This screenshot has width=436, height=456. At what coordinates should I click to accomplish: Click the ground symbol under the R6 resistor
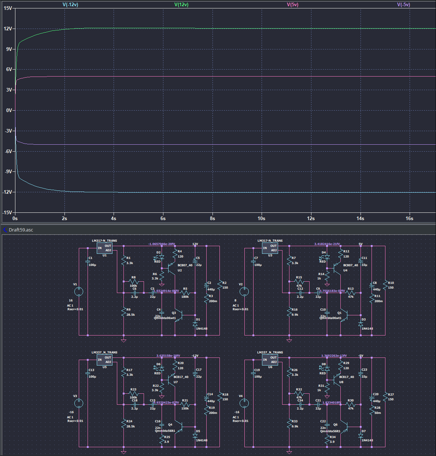pyautogui.click(x=162, y=285)
